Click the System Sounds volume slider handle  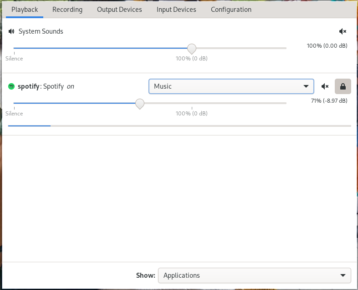coord(192,48)
